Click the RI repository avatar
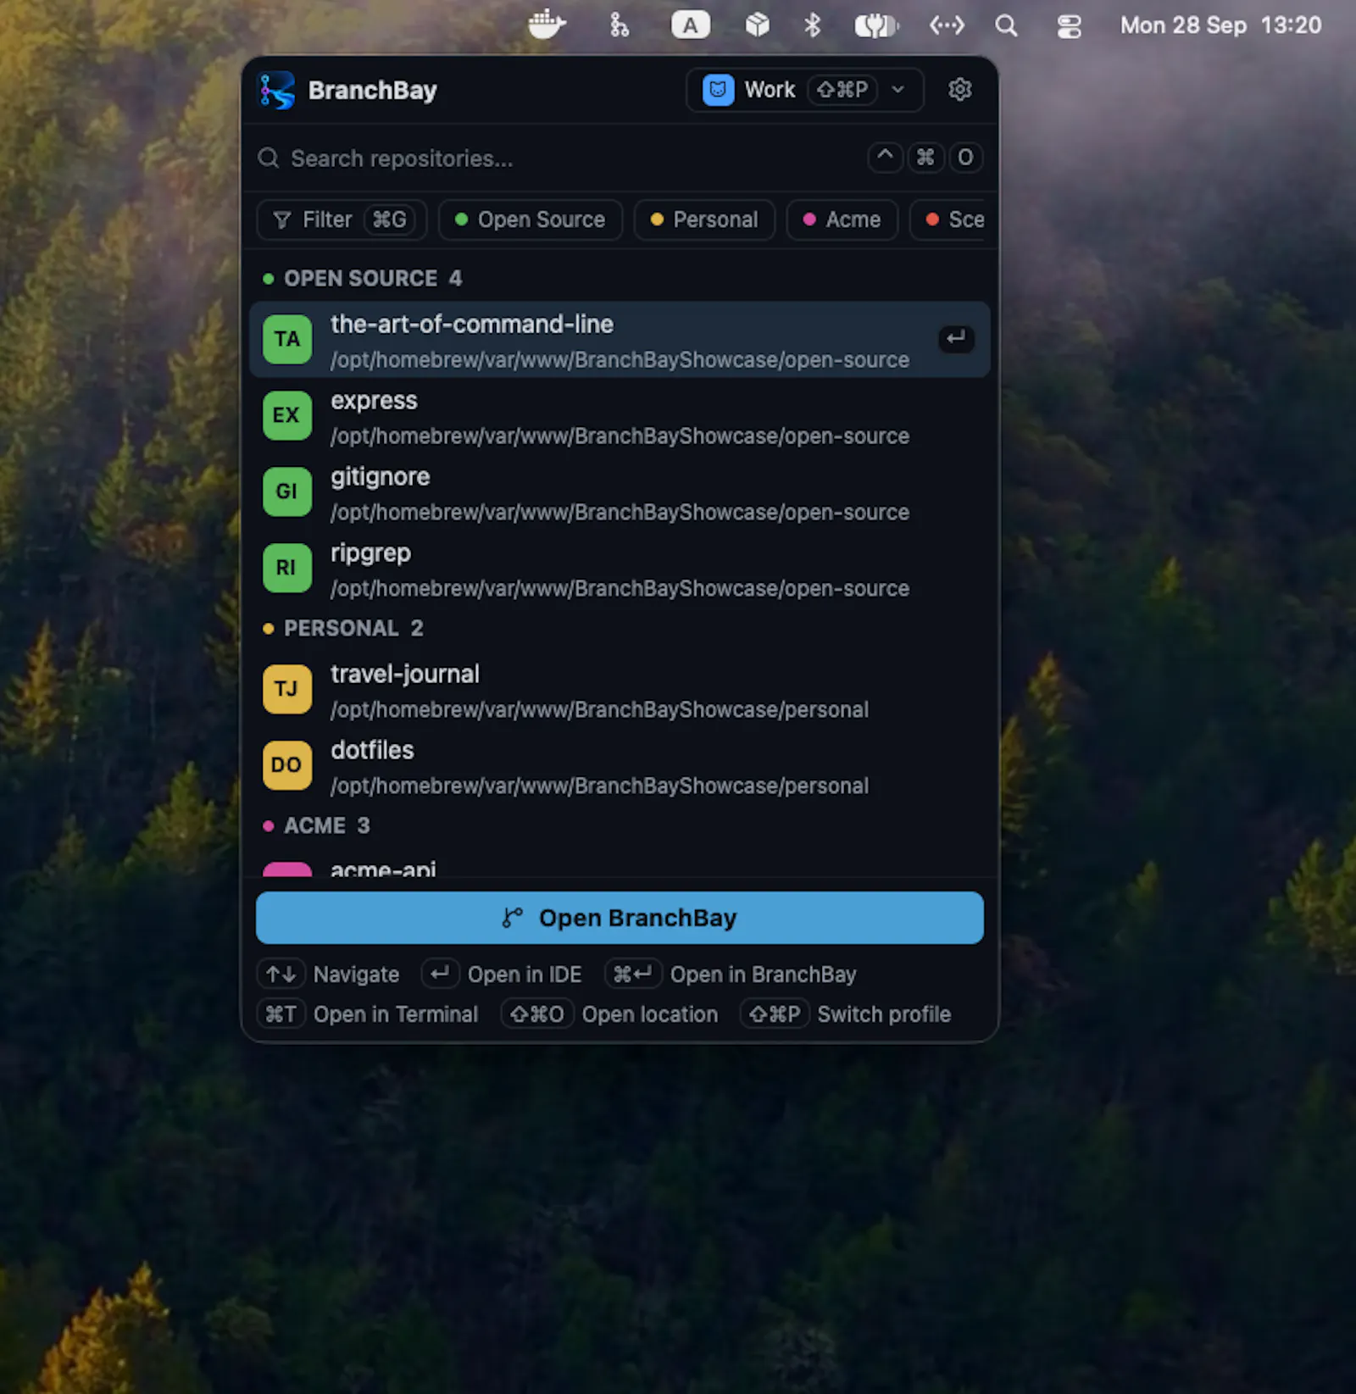Image resolution: width=1356 pixels, height=1394 pixels. click(287, 569)
